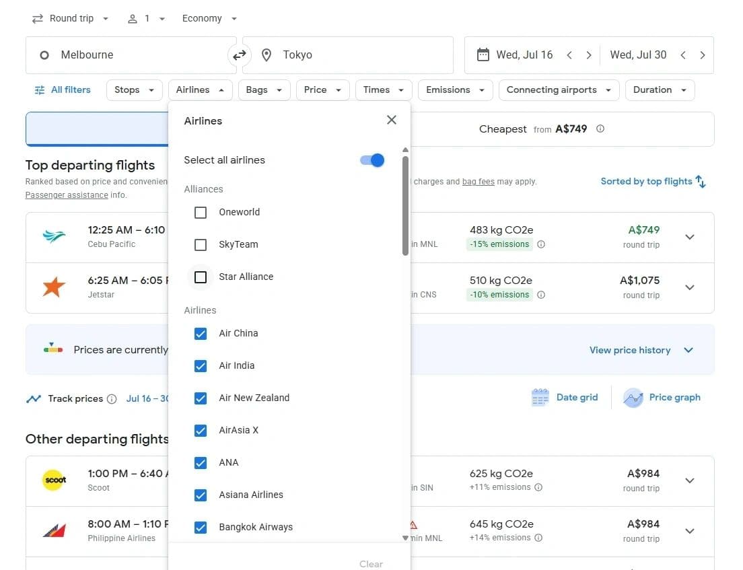Uncheck Air India airline
743x570 pixels.
201,366
